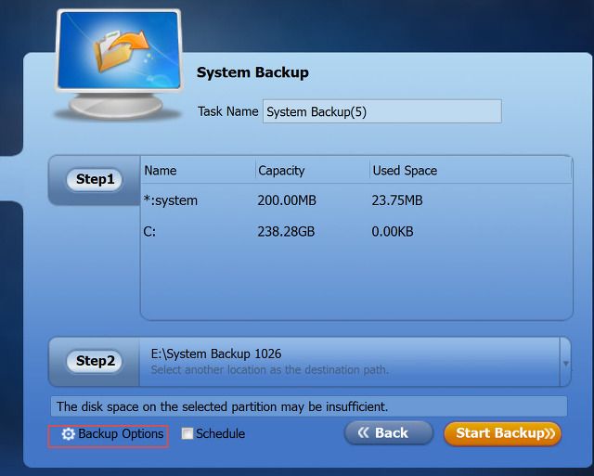Screen dimensions: 594x476
Task: Click the Capacity column header
Action: [x=313, y=171]
